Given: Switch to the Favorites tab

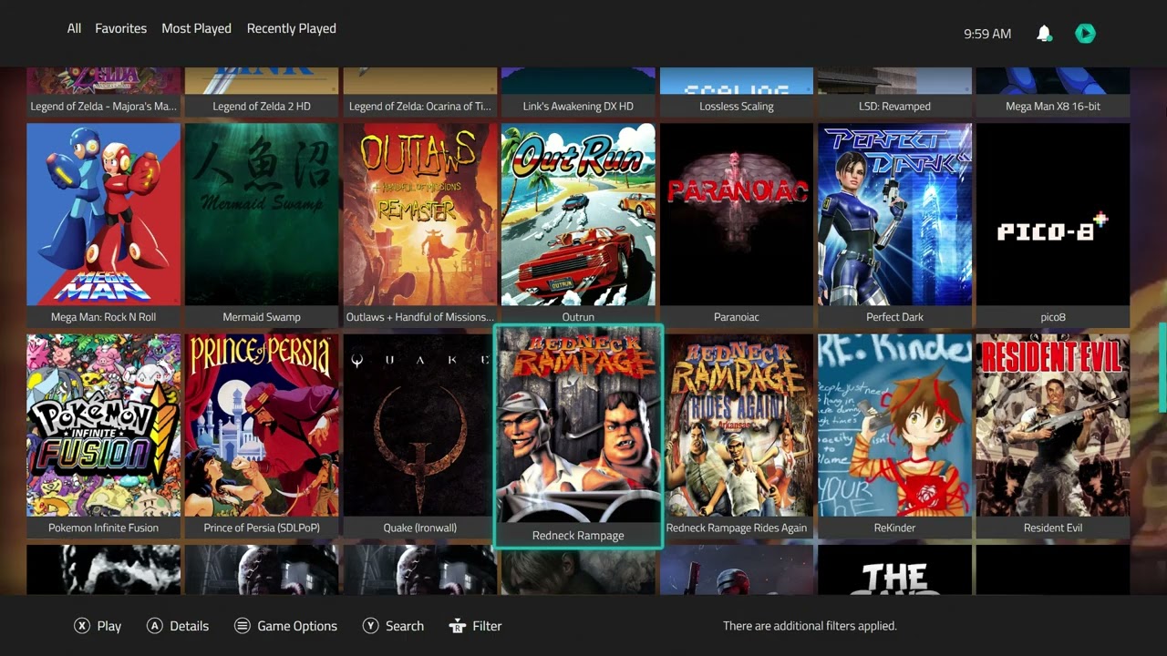Looking at the screenshot, I should click(x=121, y=28).
